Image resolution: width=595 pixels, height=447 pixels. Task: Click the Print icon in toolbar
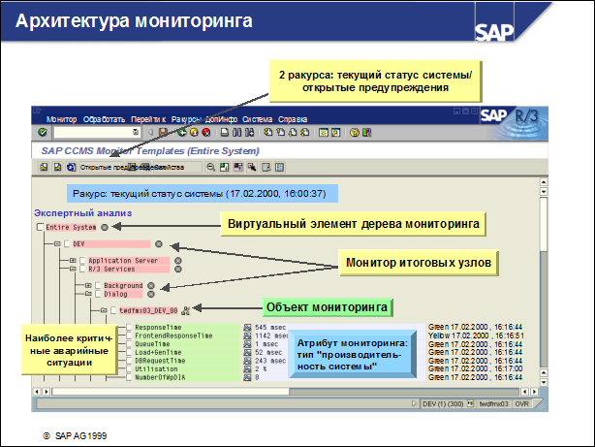[x=222, y=132]
